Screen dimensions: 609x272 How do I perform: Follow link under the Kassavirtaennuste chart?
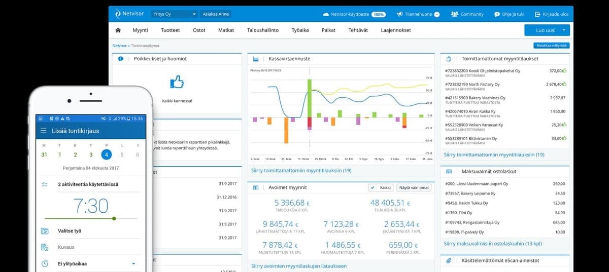point(301,171)
